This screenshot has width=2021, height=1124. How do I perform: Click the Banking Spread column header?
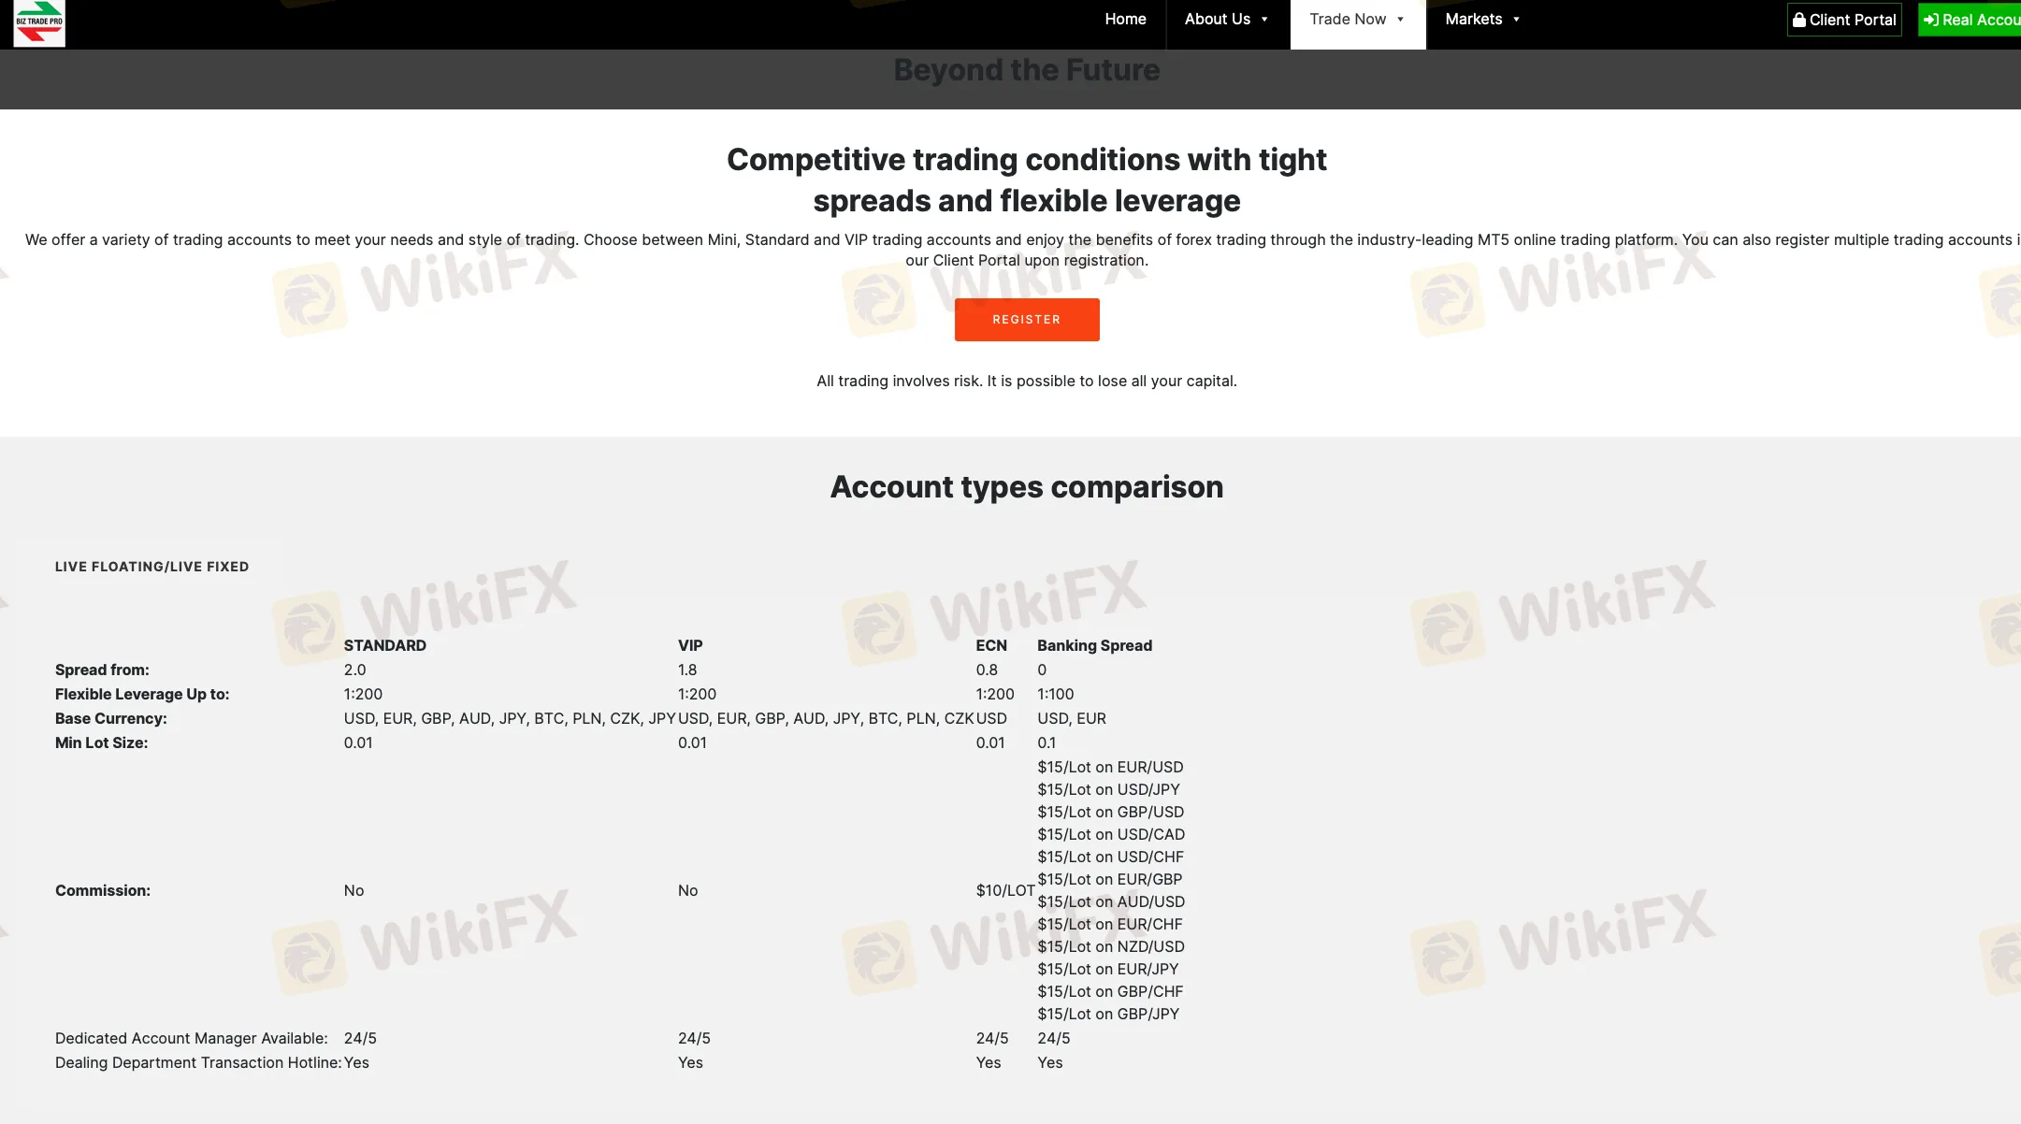(x=1094, y=645)
